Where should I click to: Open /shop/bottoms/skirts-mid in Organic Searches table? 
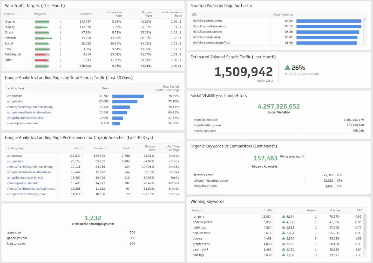(x=25, y=177)
